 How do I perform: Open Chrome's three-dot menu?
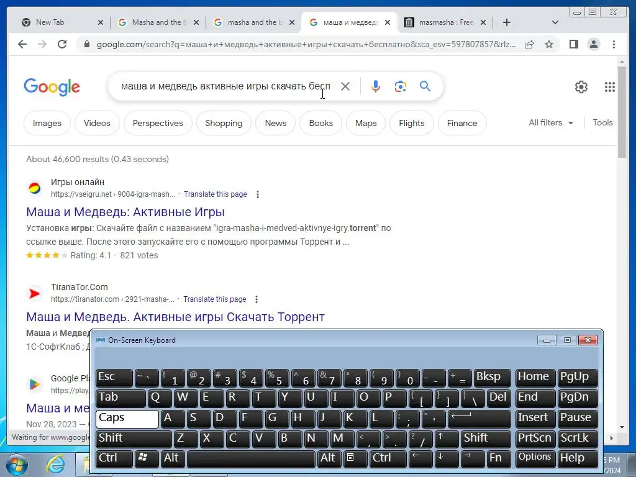click(614, 44)
